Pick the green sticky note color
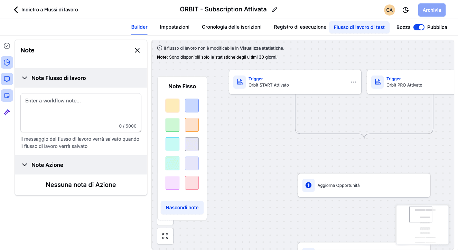Screen dimensions: 458x250 [172, 125]
